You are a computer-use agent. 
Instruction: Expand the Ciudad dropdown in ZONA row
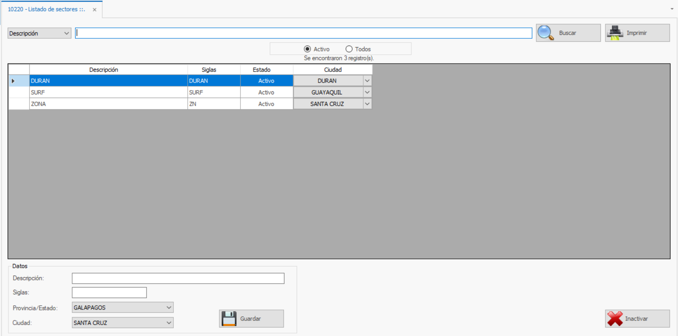[x=367, y=104]
